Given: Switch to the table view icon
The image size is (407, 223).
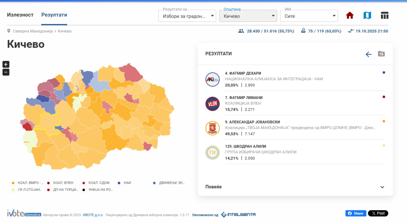Looking at the screenshot, I should coord(384,16).
